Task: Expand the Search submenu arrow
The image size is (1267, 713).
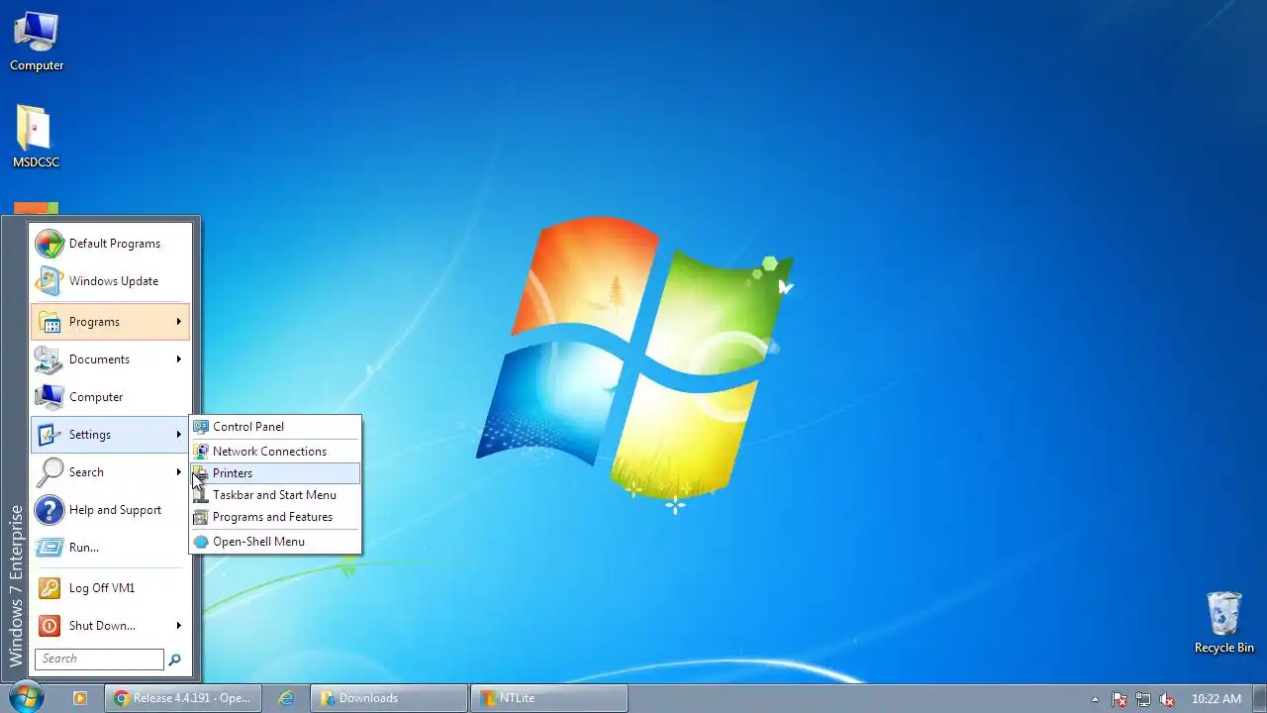Action: tap(179, 472)
